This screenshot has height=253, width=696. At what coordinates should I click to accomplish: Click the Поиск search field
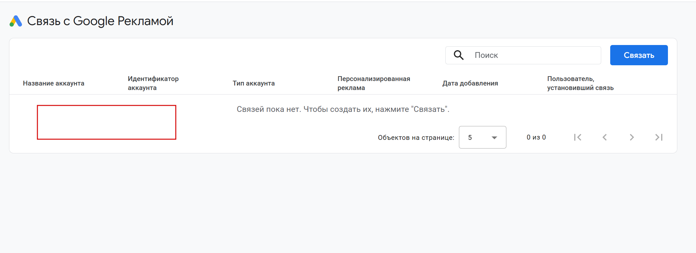(523, 55)
